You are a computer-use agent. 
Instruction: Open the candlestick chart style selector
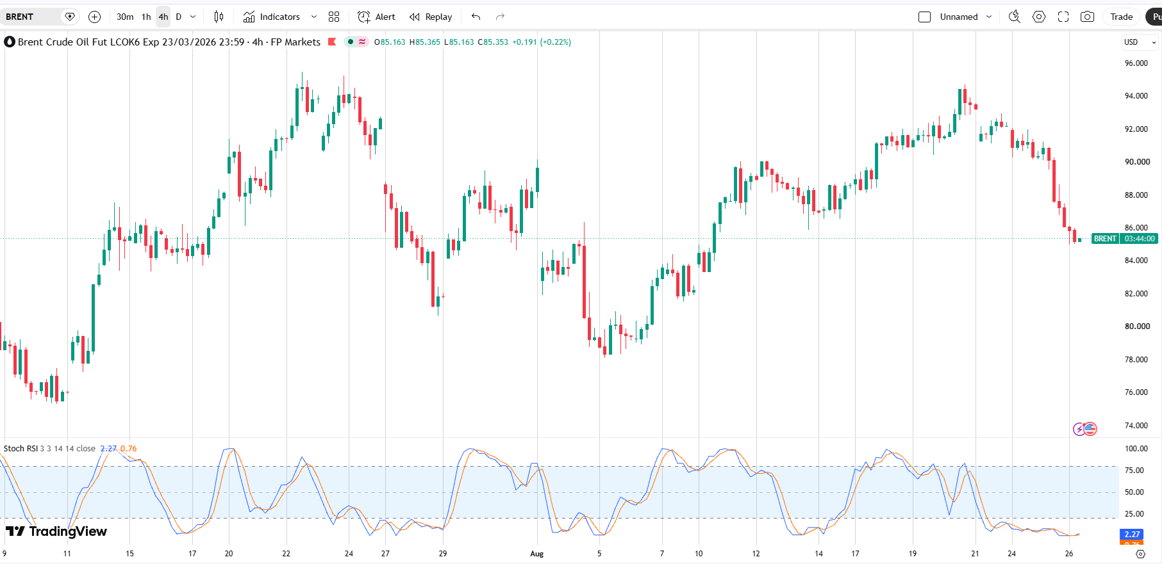[219, 17]
